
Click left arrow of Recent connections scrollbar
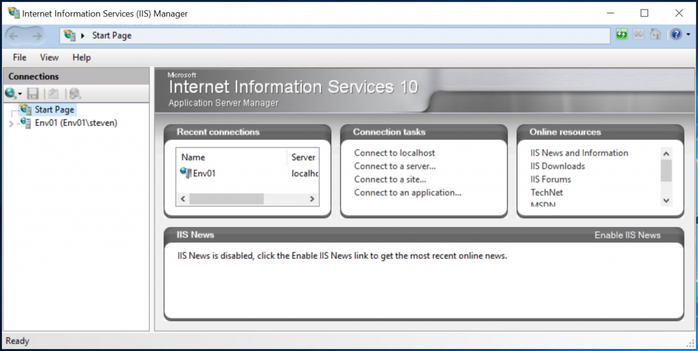click(183, 199)
